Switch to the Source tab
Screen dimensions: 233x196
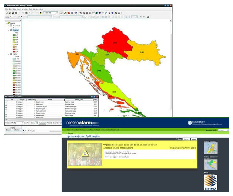[x=8, y=130]
